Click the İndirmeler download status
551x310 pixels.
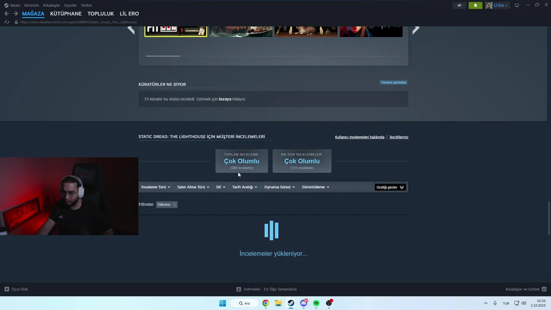coord(266,289)
